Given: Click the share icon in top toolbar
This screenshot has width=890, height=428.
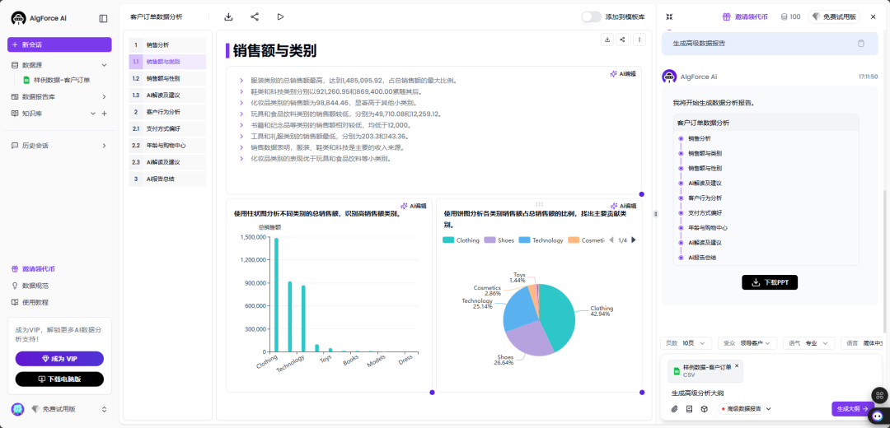Looking at the screenshot, I should tap(255, 17).
